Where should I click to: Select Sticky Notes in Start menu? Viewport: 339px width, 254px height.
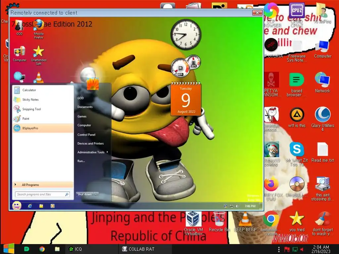[43, 100]
